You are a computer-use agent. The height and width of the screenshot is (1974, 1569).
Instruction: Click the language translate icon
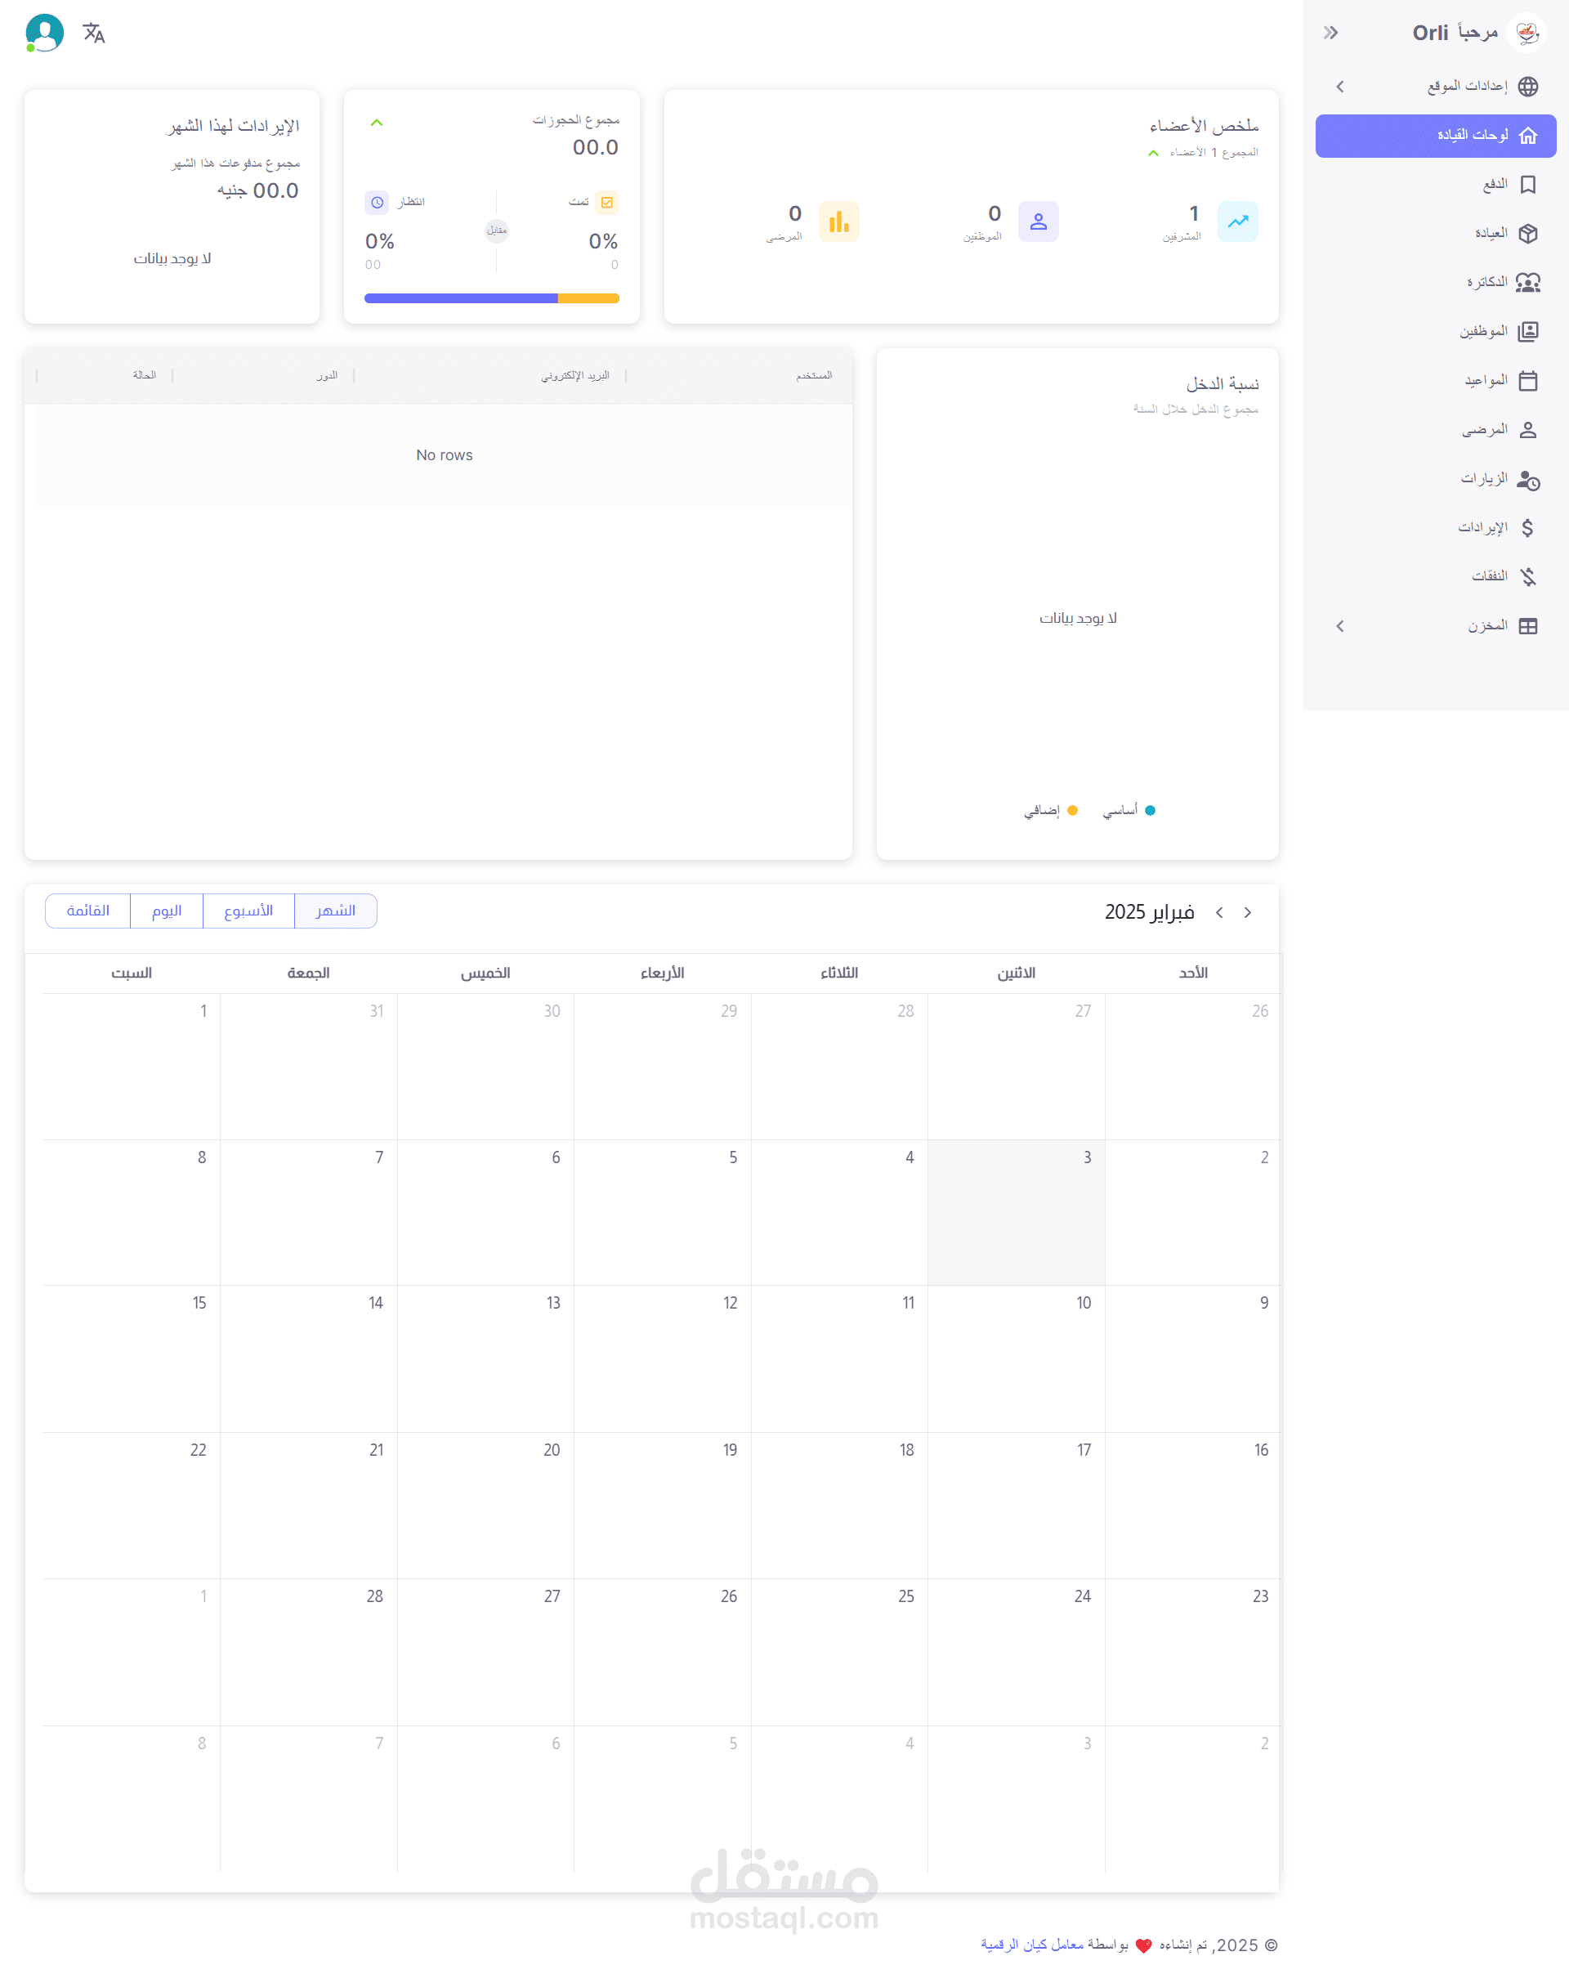coord(93,33)
